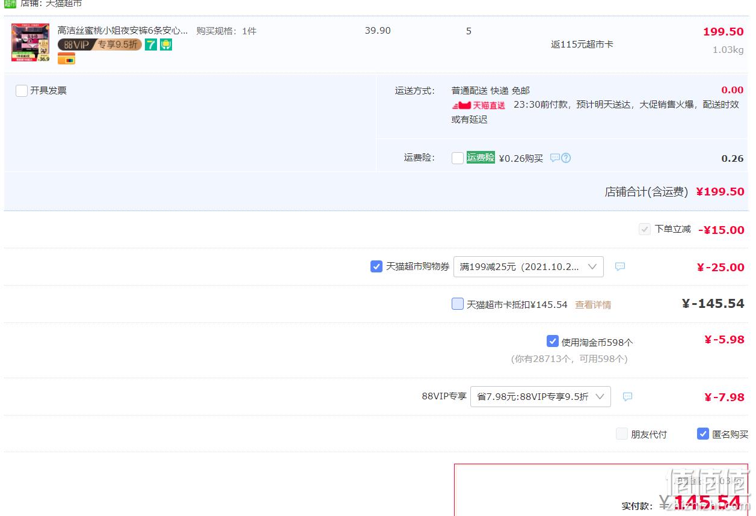Open the 满199减25元 coupon dropdown
This screenshot has height=516, width=756.
[529, 266]
